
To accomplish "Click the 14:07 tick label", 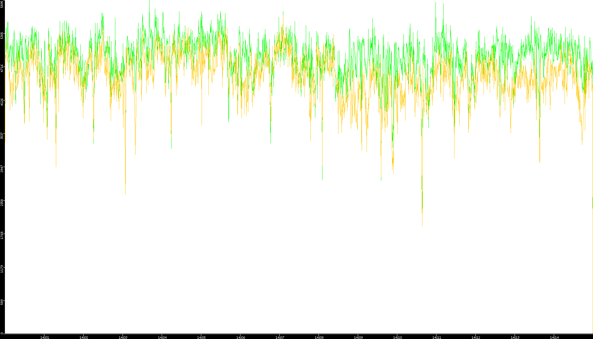I will coord(280,337).
